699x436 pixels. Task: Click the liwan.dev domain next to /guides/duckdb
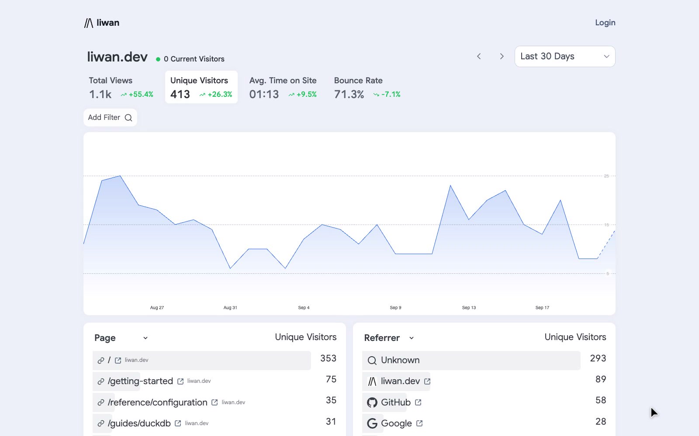197,423
